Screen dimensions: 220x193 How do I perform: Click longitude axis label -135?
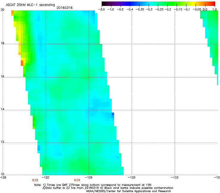[x=3, y=178]
